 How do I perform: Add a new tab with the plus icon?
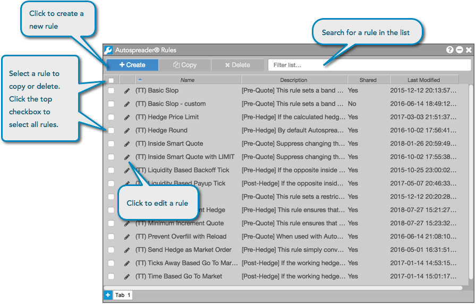(x=108, y=295)
